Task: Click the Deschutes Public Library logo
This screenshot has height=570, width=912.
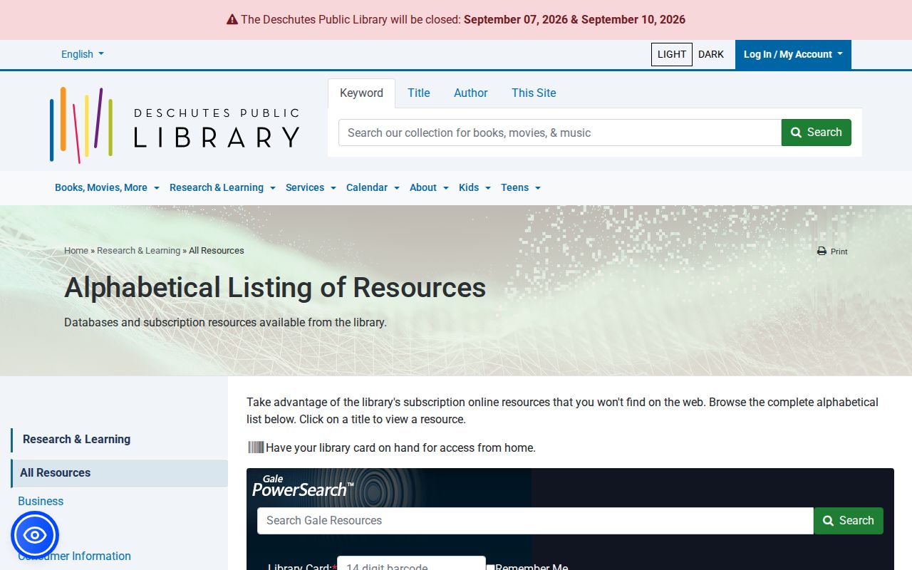Action: tap(175, 125)
